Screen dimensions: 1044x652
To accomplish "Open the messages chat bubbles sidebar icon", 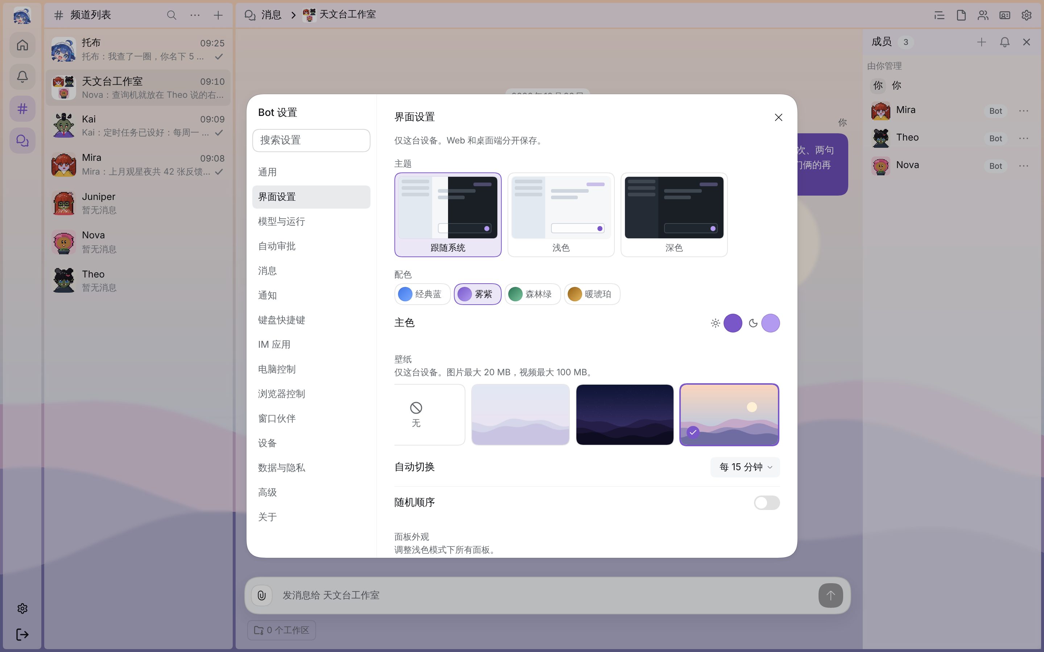I will tap(22, 141).
